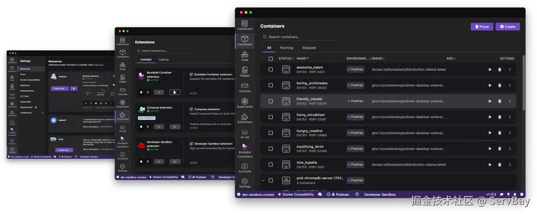Viewport: 537px width, 214px height.
Task: Check the mystifying_fermi row checkbox
Action: pyautogui.click(x=271, y=149)
